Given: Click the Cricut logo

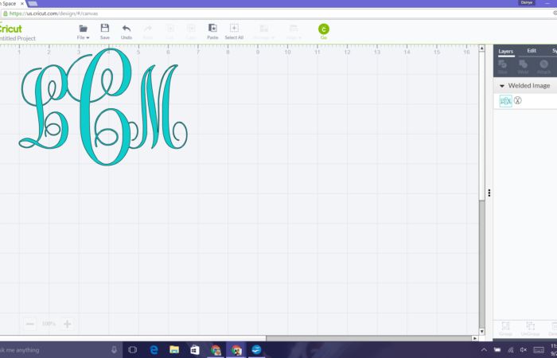Looking at the screenshot, I should (10, 29).
